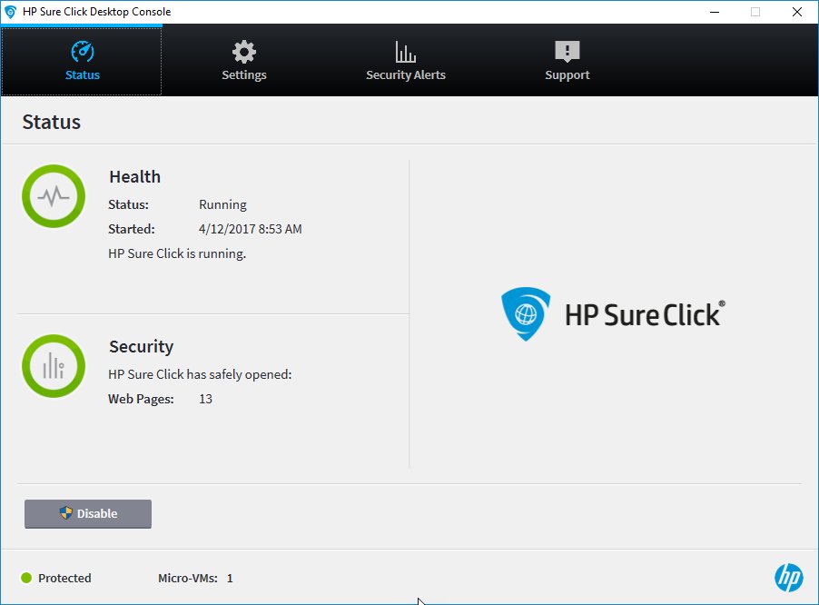Click the title bar shield app icon

(11, 12)
